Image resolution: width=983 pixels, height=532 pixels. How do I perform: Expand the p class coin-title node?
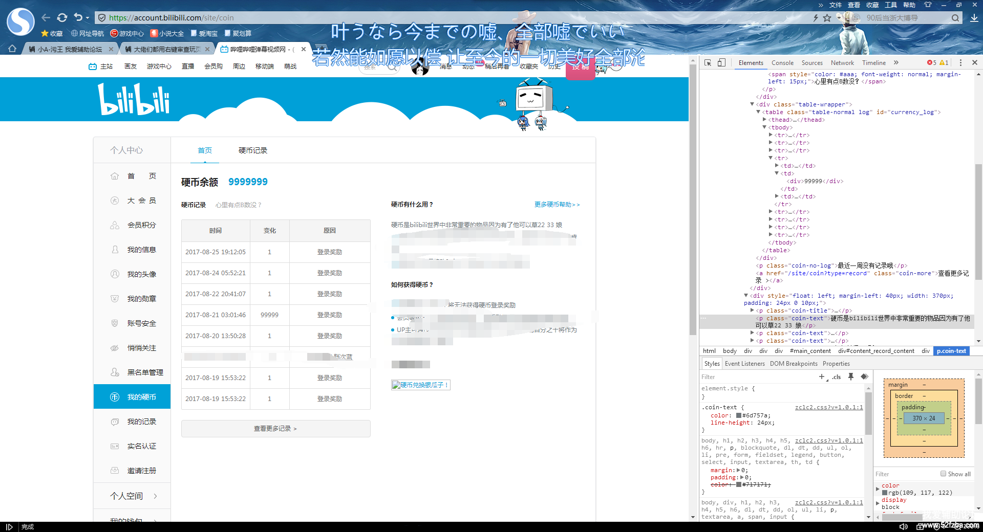752,311
